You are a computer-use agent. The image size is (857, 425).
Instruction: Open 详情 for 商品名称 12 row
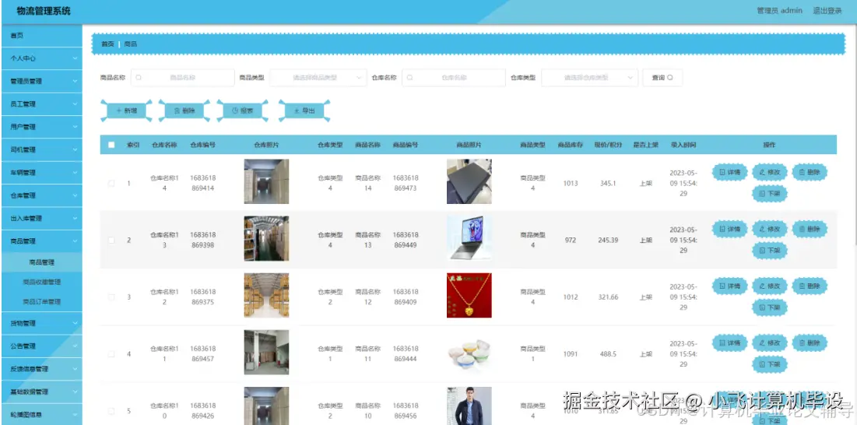pos(729,286)
